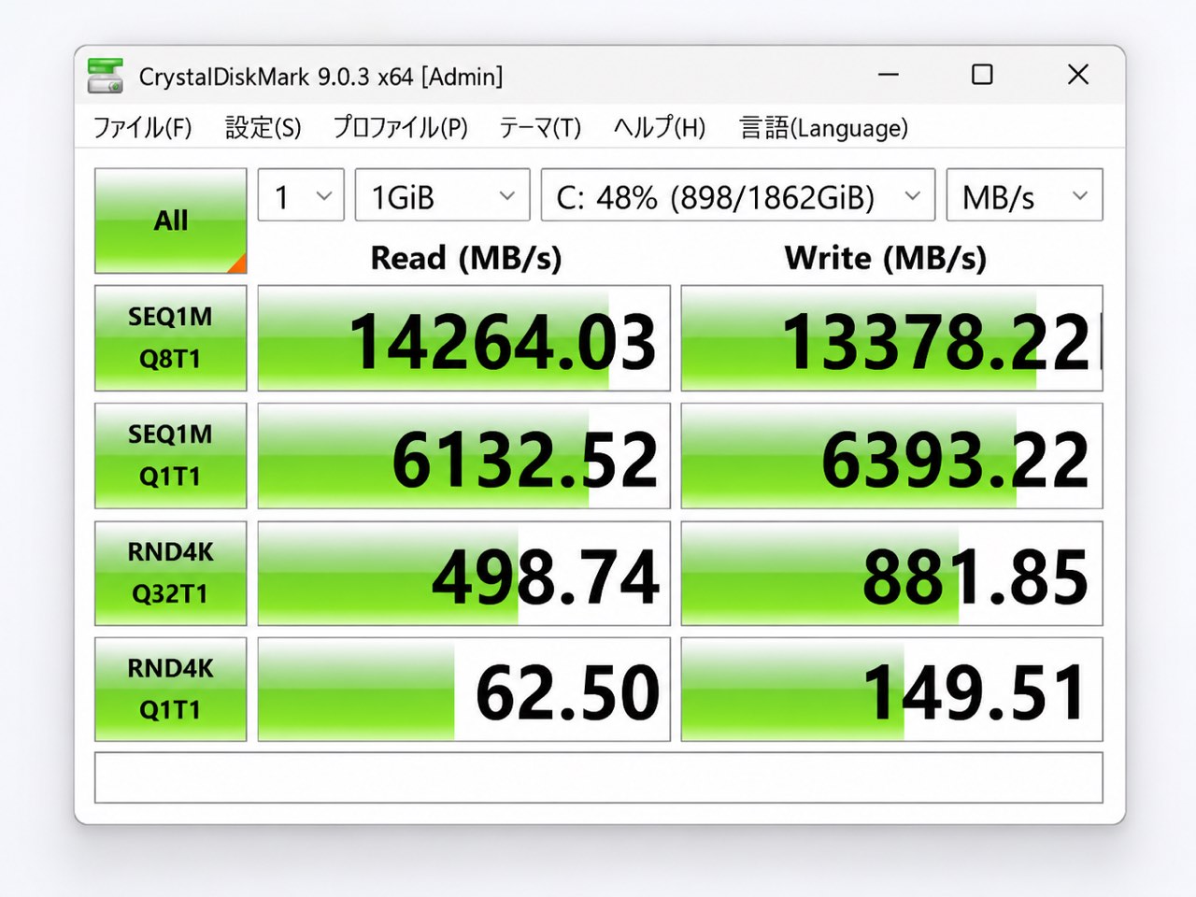Close the CrystalDiskMark window
This screenshot has height=897, width=1196.
coord(1078,75)
